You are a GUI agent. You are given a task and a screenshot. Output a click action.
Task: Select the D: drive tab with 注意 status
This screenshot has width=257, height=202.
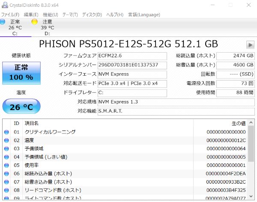[x=47, y=27]
